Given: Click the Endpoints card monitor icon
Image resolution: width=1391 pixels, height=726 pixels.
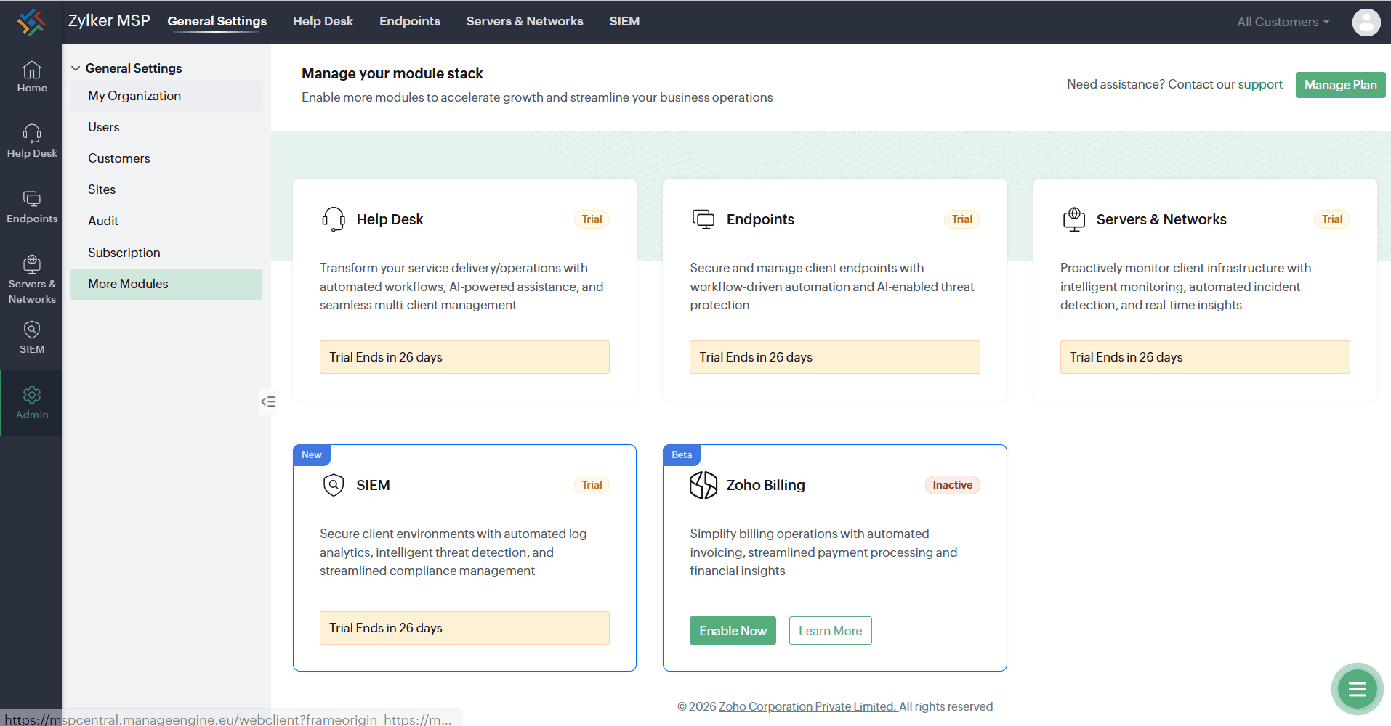Looking at the screenshot, I should [x=703, y=219].
